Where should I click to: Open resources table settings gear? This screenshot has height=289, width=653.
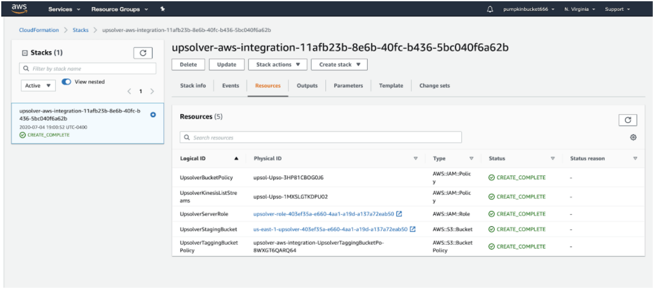(633, 138)
